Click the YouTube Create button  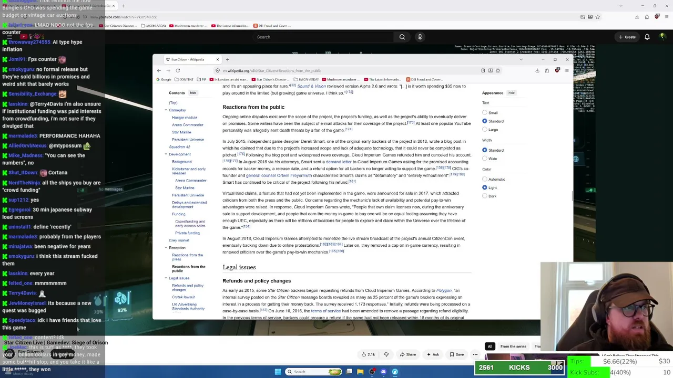[x=627, y=37]
